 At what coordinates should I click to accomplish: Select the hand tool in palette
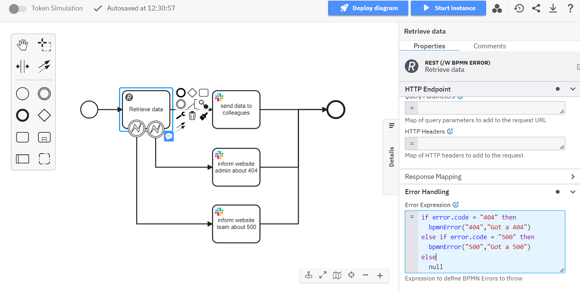[x=22, y=45]
